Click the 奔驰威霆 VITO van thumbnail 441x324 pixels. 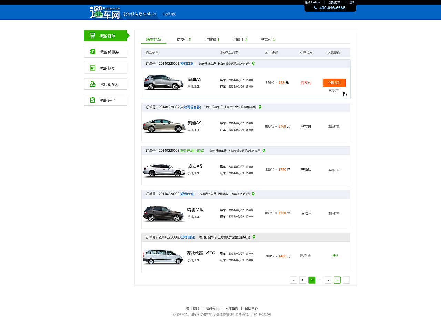pos(163,257)
